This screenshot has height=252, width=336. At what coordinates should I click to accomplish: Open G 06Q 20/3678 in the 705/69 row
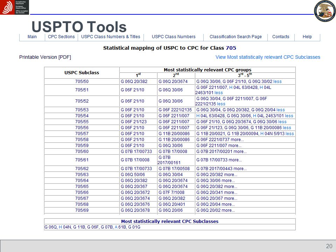click(135, 210)
